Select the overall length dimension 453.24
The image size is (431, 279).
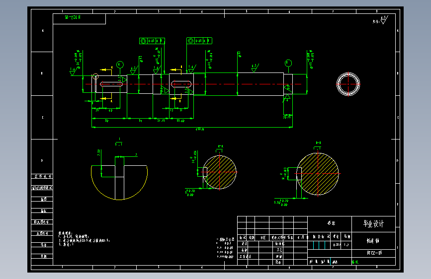click(200, 129)
